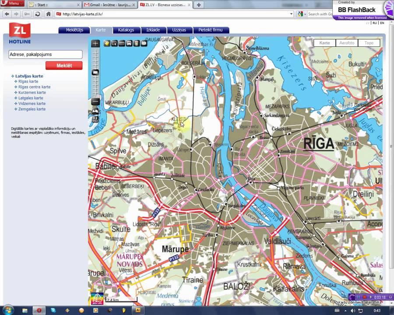This screenshot has width=394, height=315.
Task: Open the Pieteikt firmu tab
Action: click(x=211, y=30)
